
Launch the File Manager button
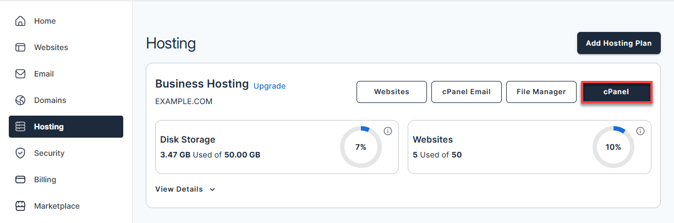pos(541,92)
